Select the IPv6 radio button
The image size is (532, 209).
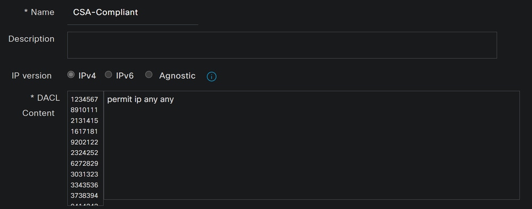108,74
